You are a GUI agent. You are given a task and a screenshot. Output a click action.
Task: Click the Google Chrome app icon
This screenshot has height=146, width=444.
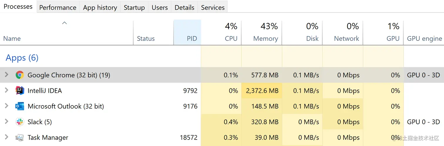click(x=20, y=75)
